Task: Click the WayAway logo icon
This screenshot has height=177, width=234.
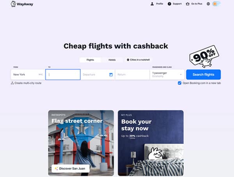Action: 13,4
